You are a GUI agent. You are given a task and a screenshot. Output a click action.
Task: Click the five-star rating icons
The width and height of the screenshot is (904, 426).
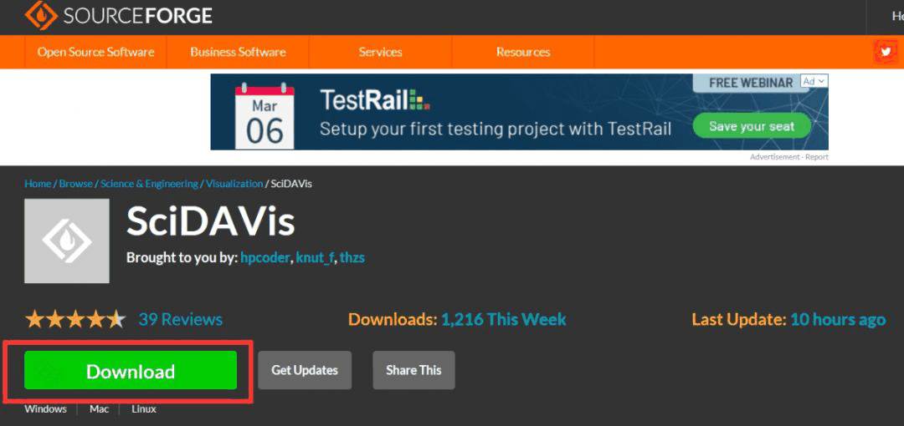point(75,319)
